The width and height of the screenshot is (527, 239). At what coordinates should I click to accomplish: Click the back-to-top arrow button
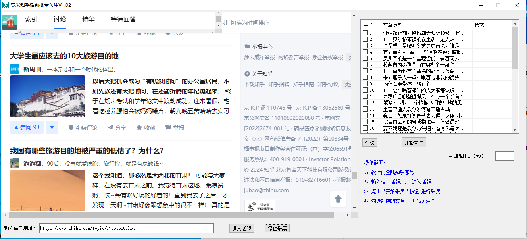click(338, 199)
